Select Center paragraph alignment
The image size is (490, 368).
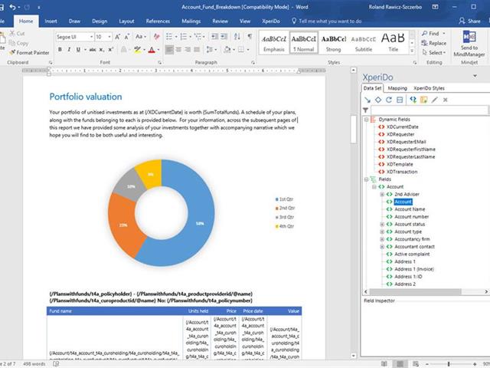[x=178, y=49]
